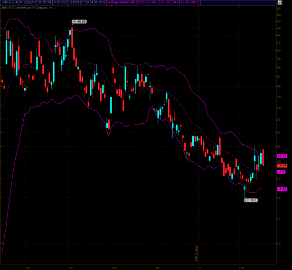The image size is (292, 270).
Task: Select the red 19.54 last price tag
Action: click(x=281, y=165)
